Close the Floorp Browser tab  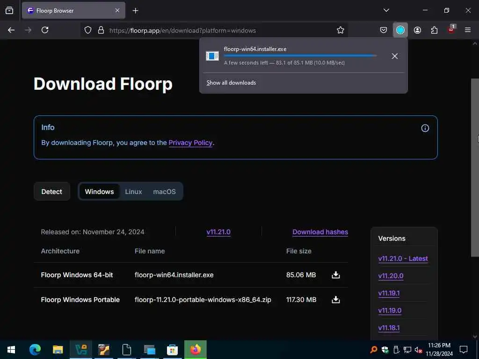click(117, 11)
